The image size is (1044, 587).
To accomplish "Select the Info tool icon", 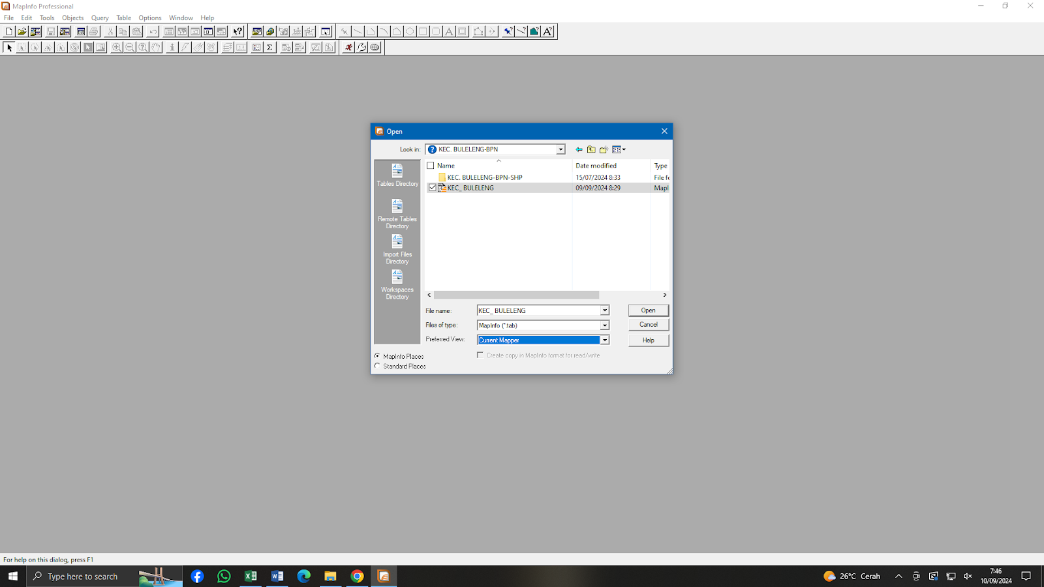I will tap(172, 48).
